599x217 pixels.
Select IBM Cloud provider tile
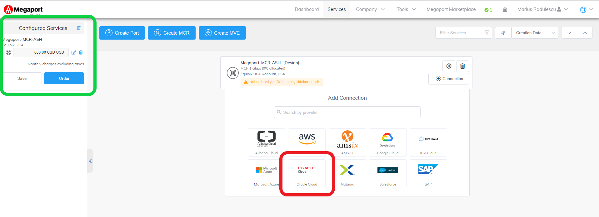428,142
